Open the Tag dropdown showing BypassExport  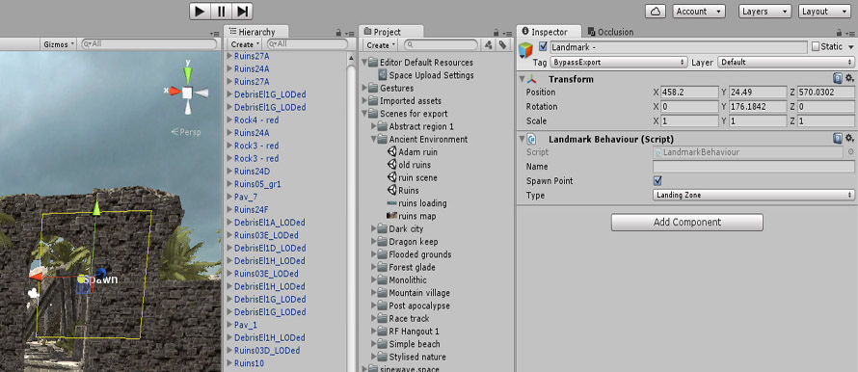pos(618,63)
